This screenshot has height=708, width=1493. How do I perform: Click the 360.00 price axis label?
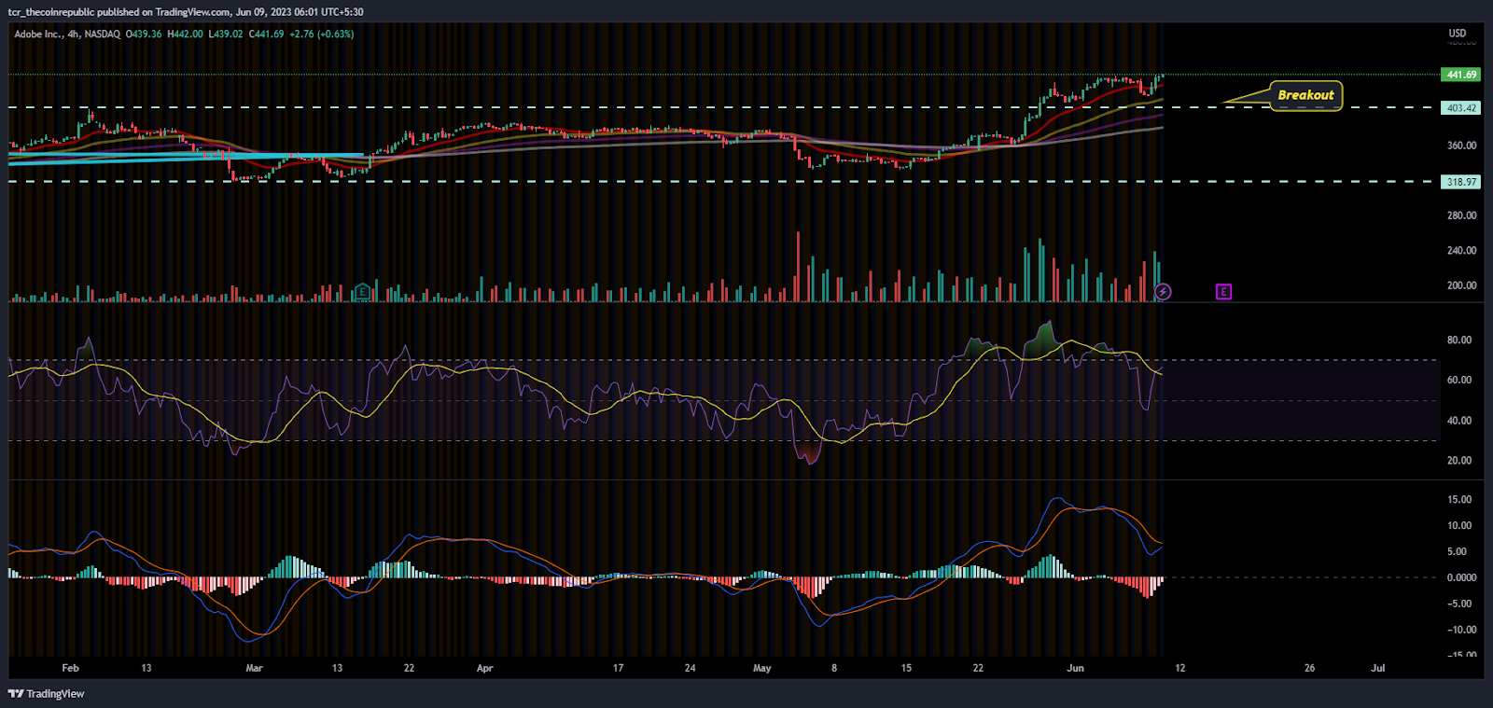coord(1462,146)
